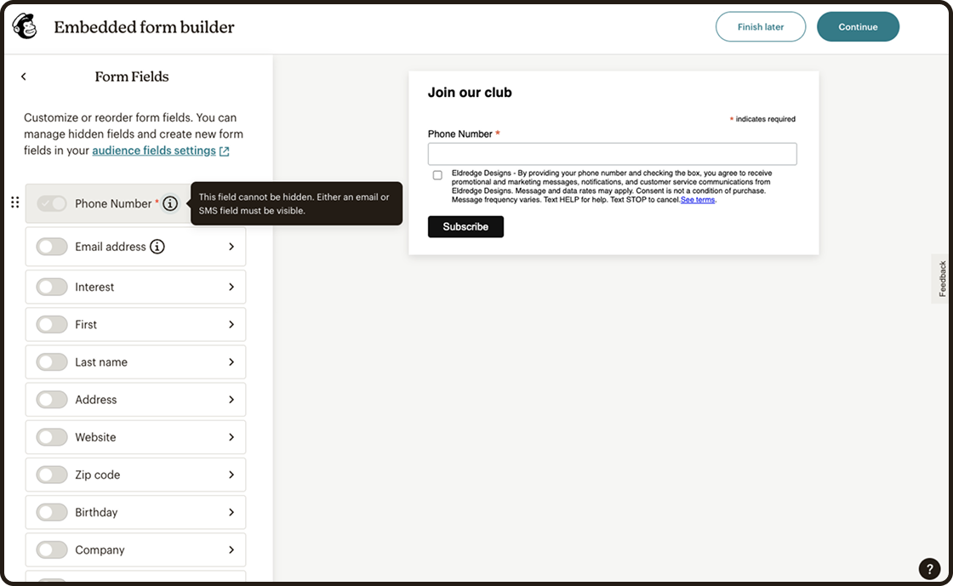Click the Continue button
Screen dimensions: 953x586
[858, 26]
